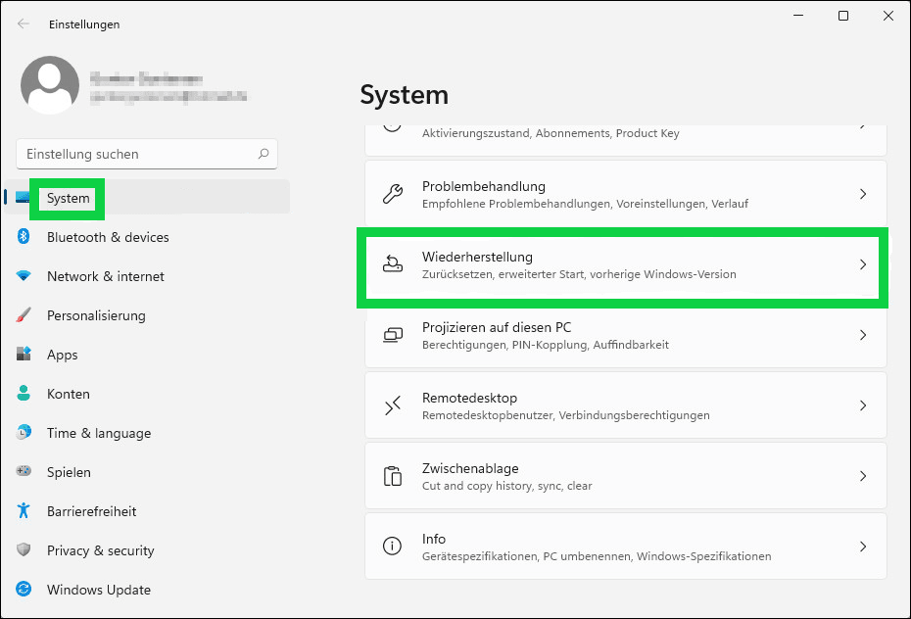Click chevron on Zwischenablage row
The height and width of the screenshot is (619, 911).
click(x=863, y=476)
